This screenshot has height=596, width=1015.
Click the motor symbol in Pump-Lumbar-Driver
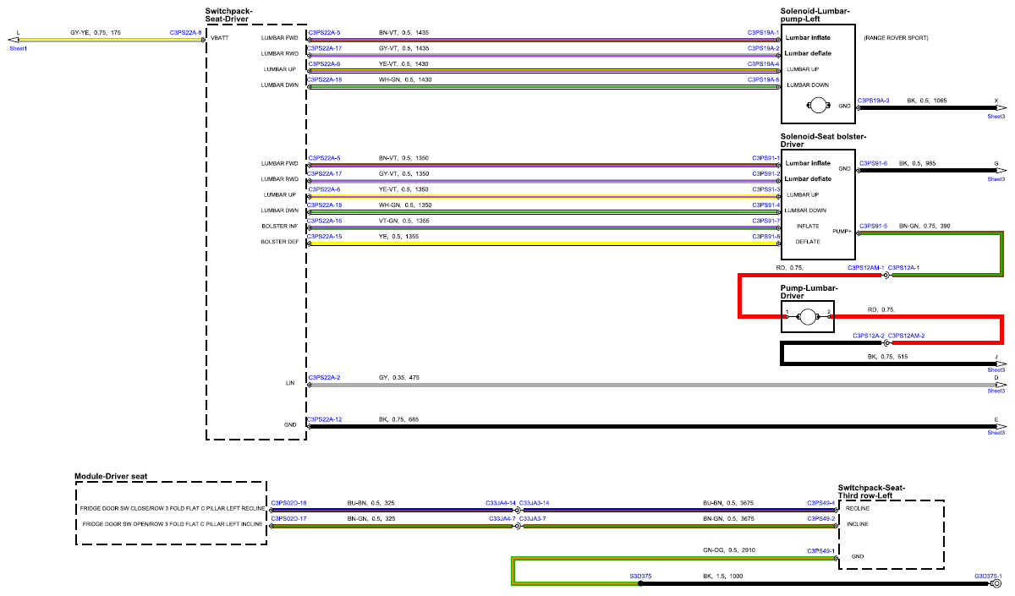coord(808,316)
